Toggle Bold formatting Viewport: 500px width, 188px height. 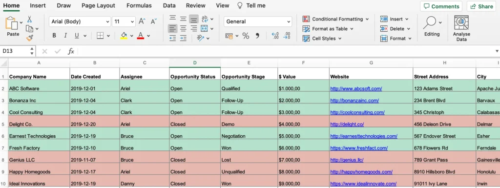click(x=54, y=35)
